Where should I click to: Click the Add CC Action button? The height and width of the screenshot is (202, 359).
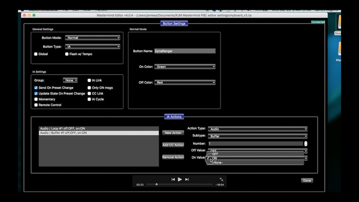[173, 145]
